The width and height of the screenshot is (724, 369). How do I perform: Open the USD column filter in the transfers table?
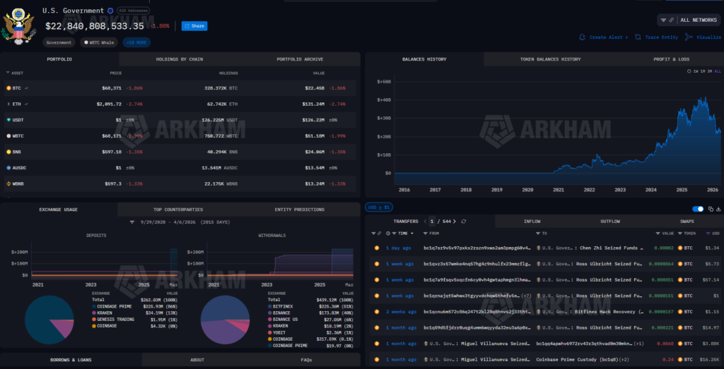708,234
